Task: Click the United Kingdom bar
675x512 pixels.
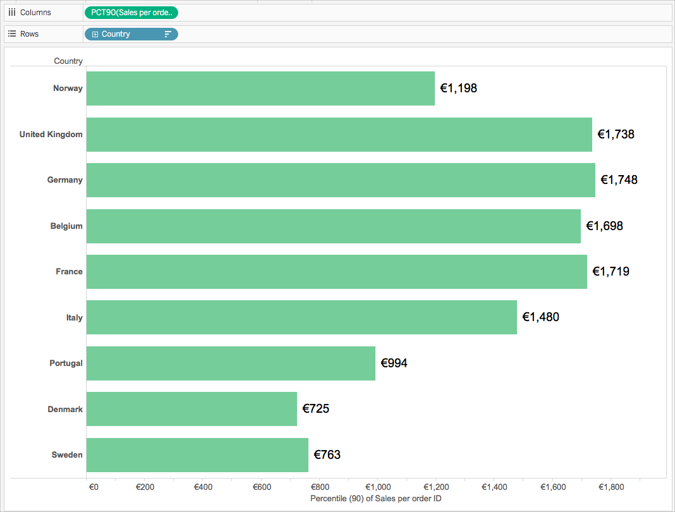Action: (339, 135)
